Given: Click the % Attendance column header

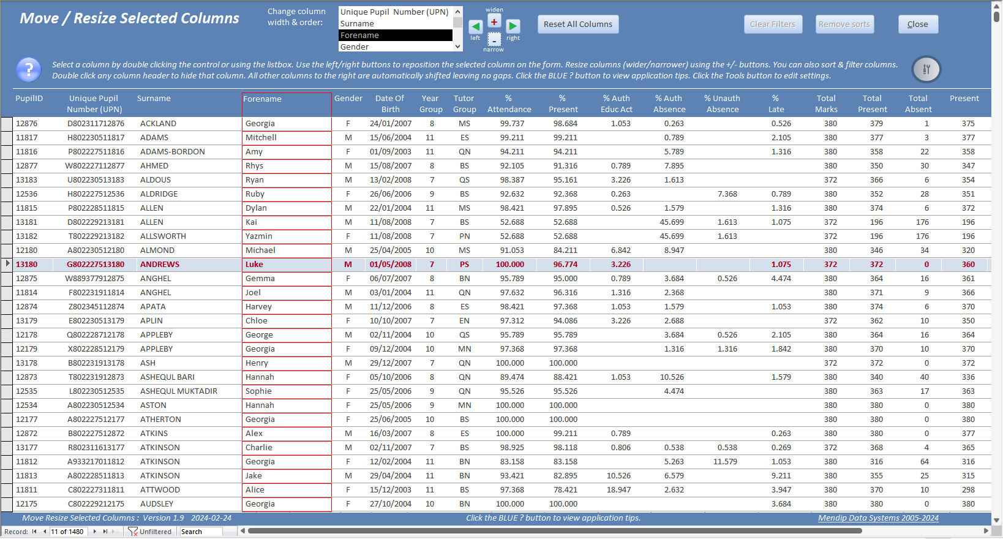Looking at the screenshot, I should [509, 104].
